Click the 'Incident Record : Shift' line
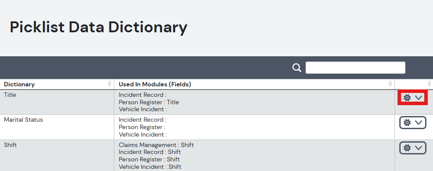Screen dimensions: 433x171 point(150,152)
